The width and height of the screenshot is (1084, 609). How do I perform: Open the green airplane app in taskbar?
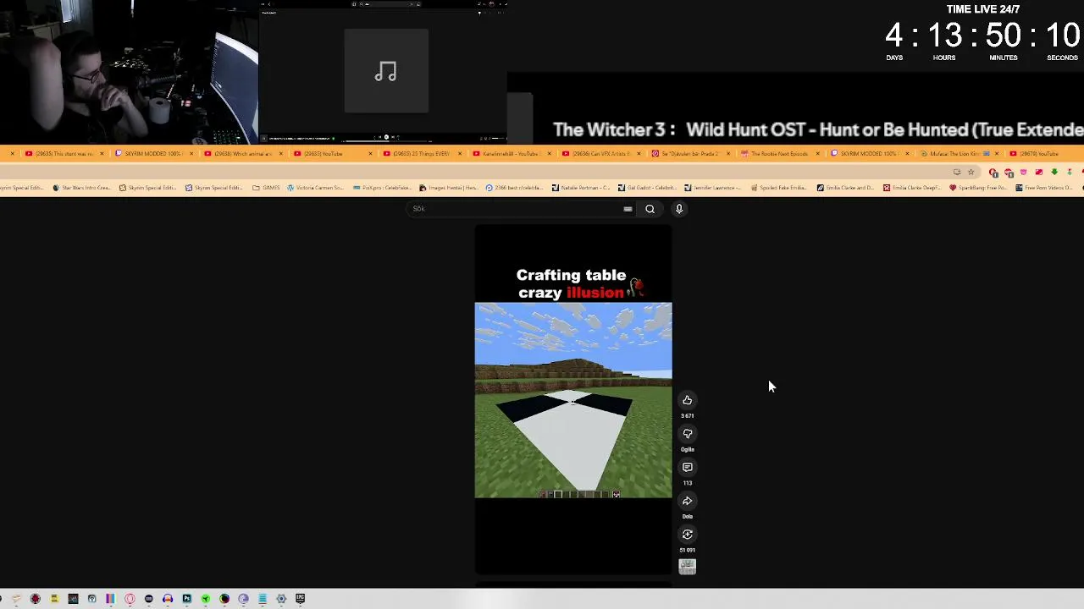tap(206, 598)
